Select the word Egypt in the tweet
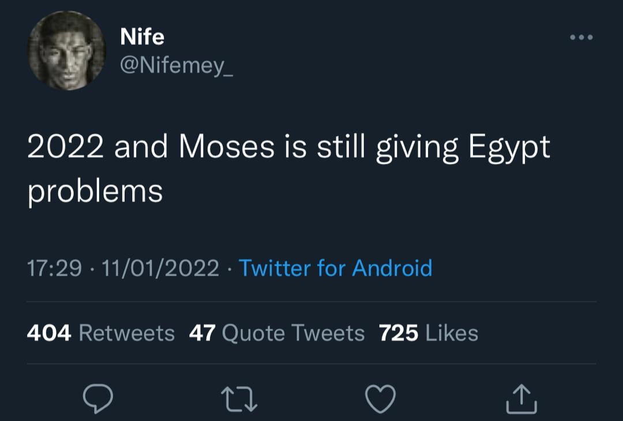This screenshot has width=623, height=421. coord(509,149)
